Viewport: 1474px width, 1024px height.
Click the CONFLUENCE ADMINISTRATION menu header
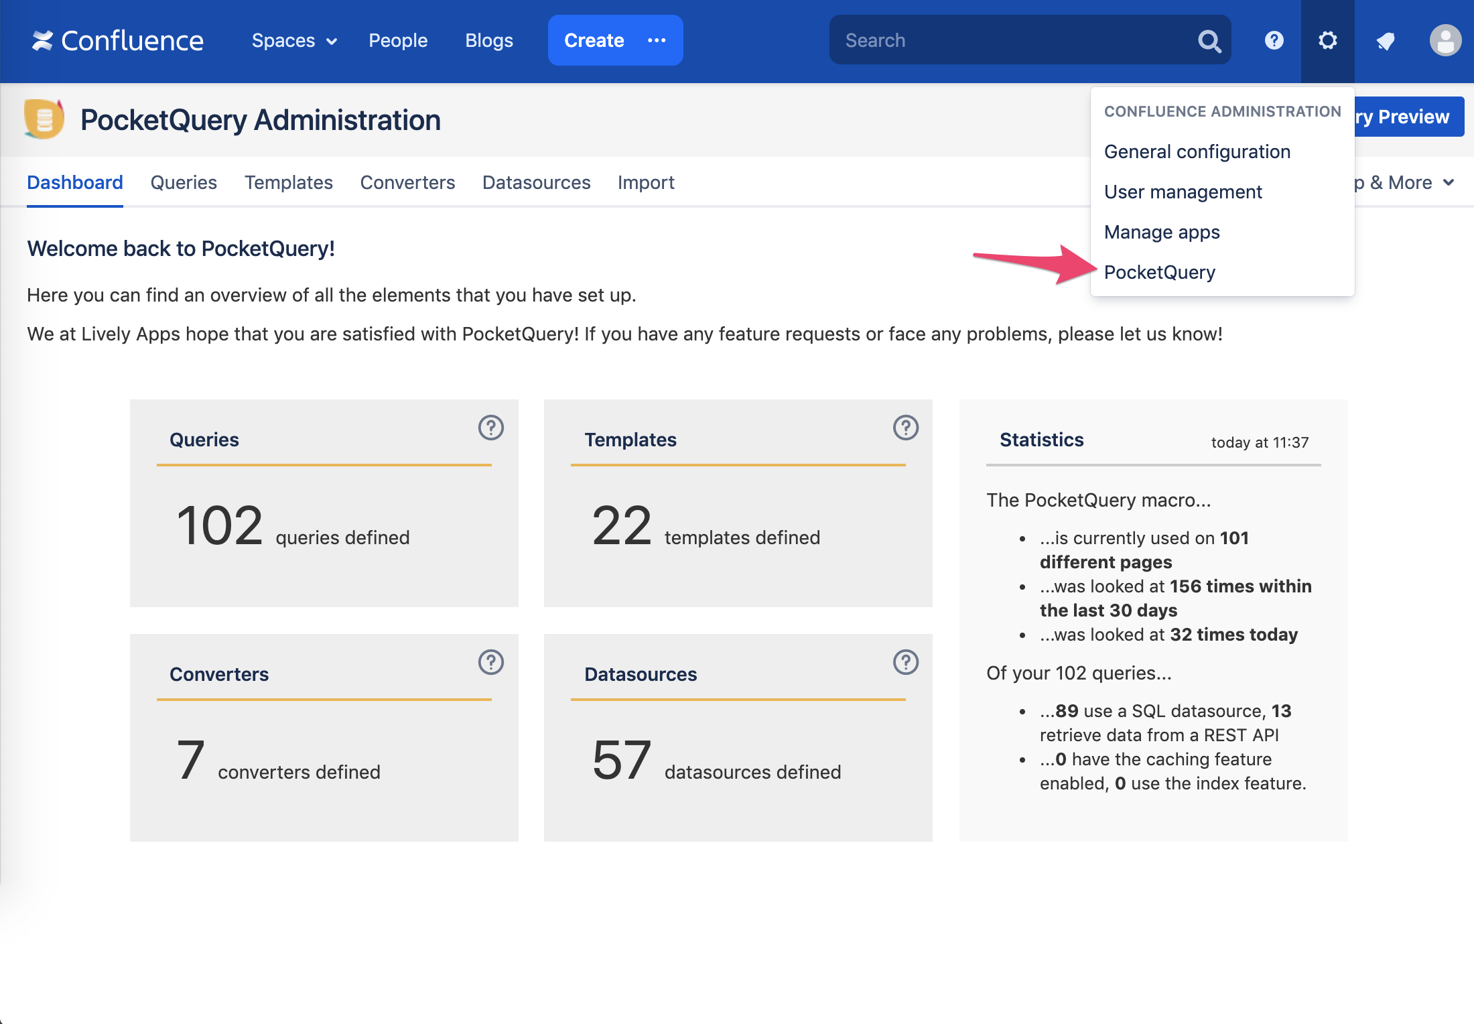click(x=1223, y=111)
